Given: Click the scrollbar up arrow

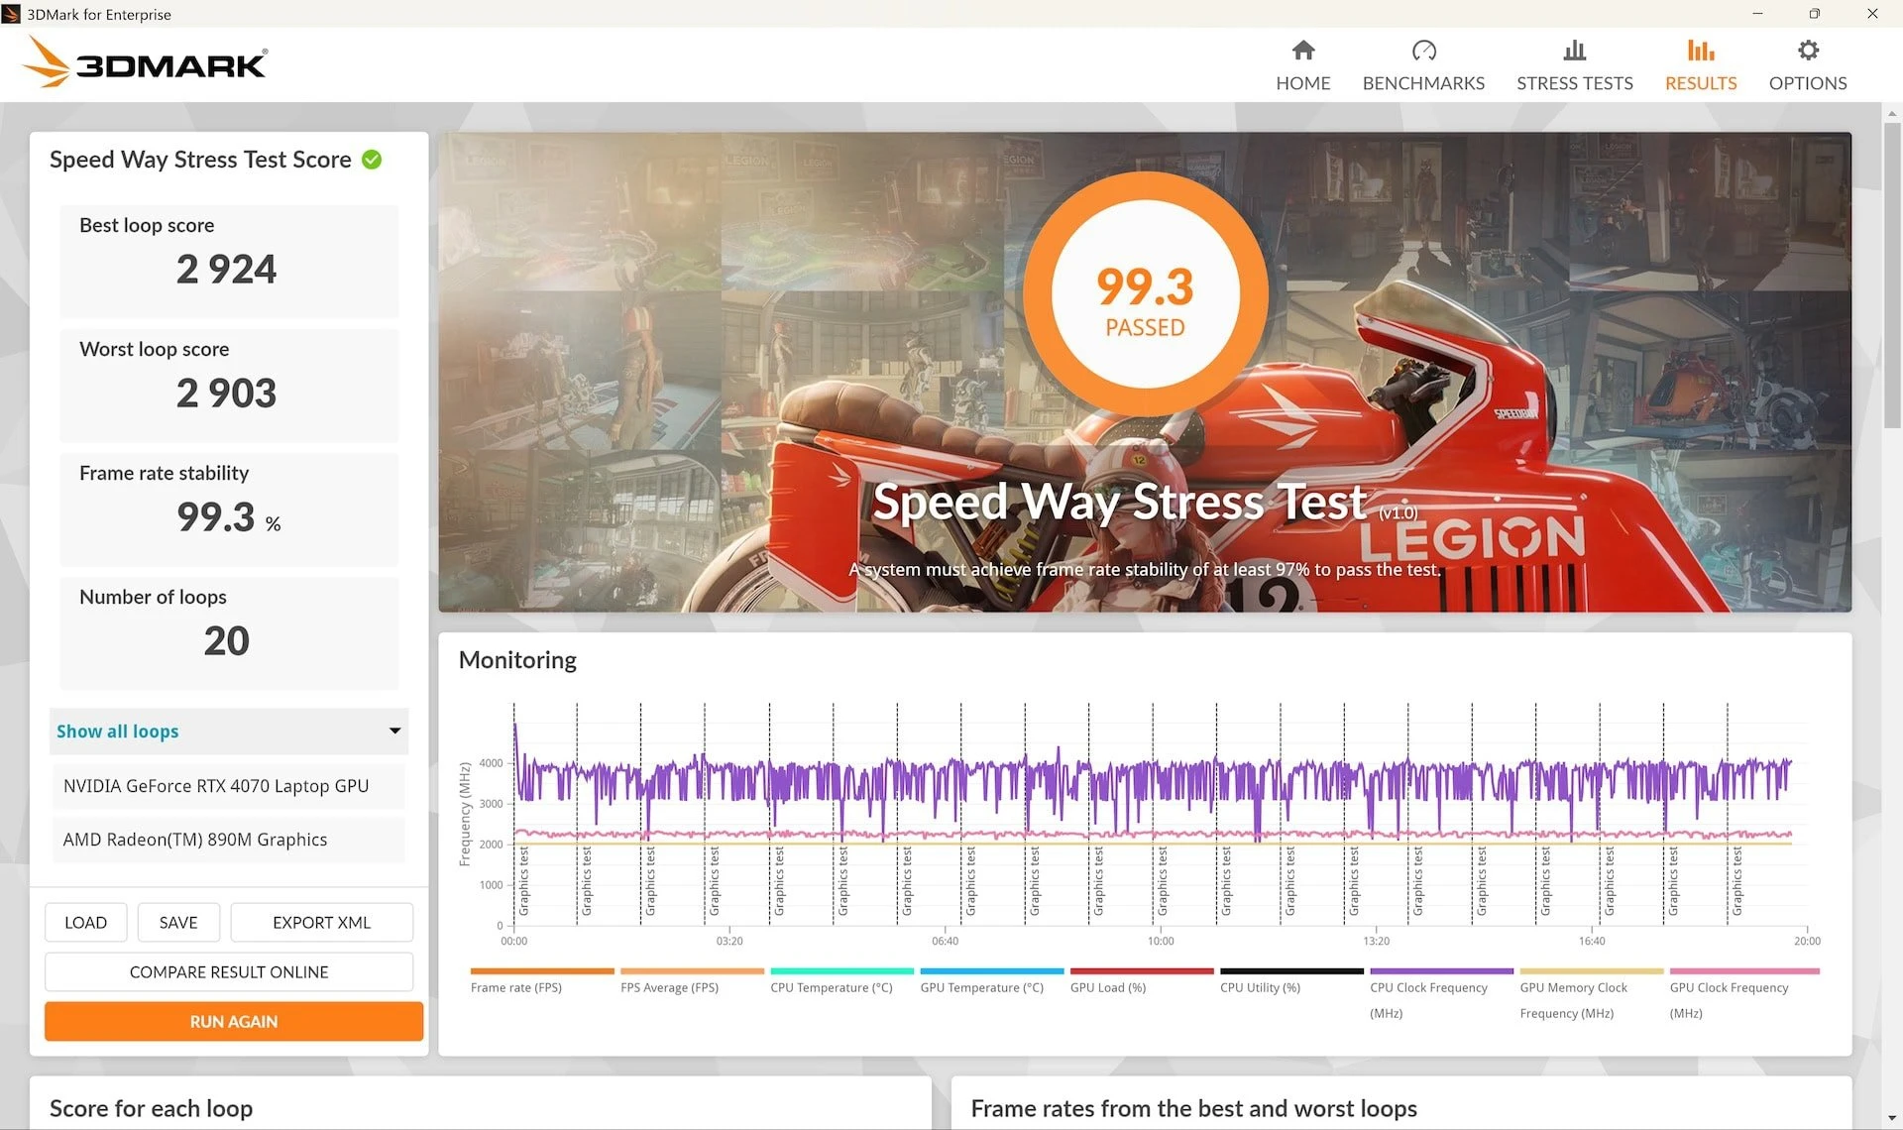Looking at the screenshot, I should point(1892,113).
